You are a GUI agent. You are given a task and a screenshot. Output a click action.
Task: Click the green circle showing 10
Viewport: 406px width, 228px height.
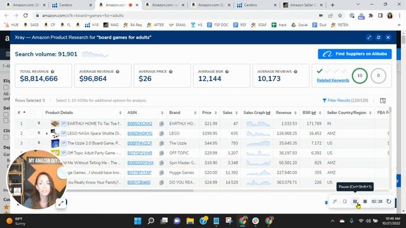[x=360, y=75]
